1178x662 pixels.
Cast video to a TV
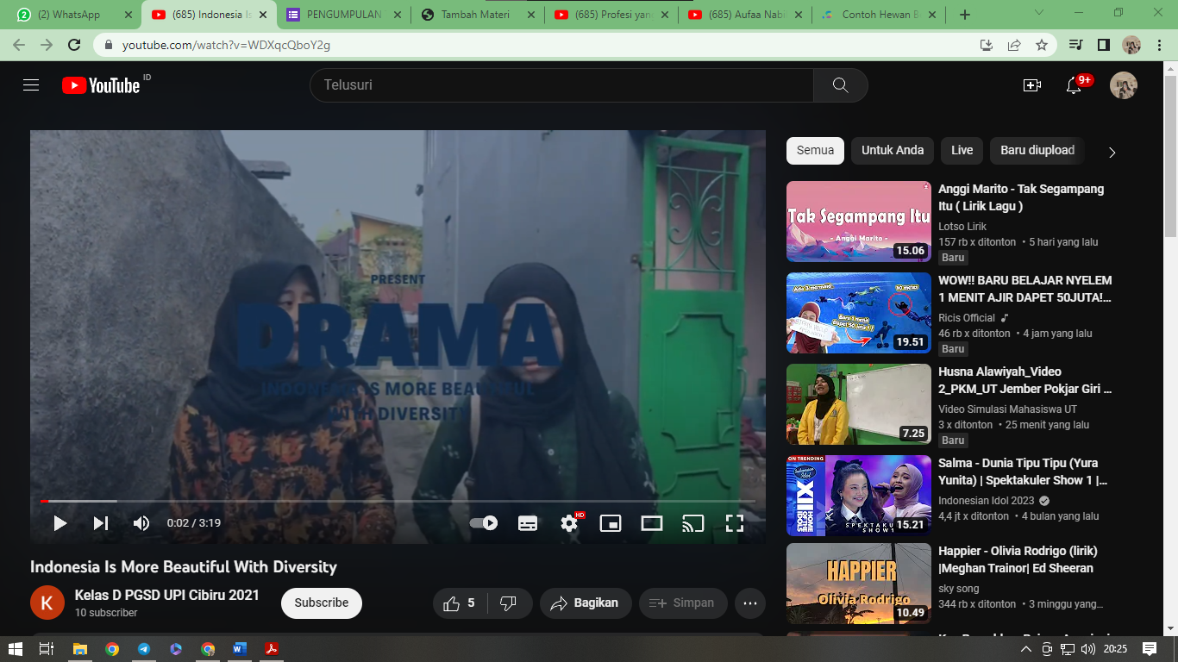[692, 523]
